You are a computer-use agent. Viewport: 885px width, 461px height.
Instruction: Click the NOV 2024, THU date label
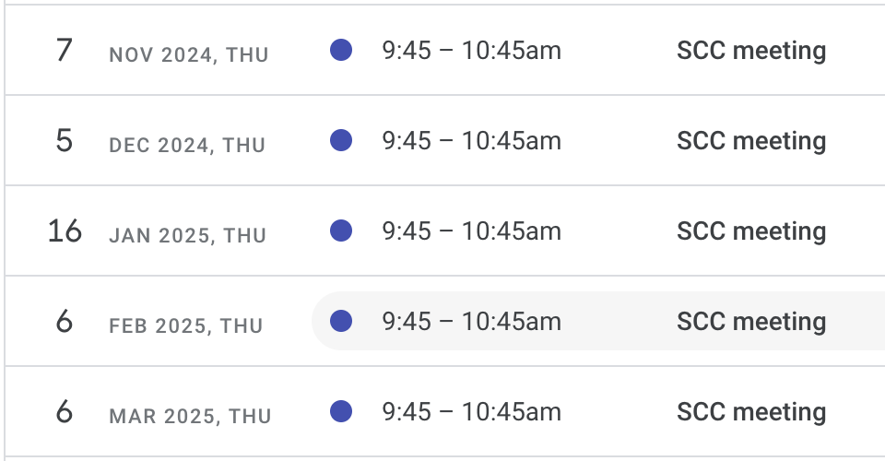pyautogui.click(x=188, y=55)
